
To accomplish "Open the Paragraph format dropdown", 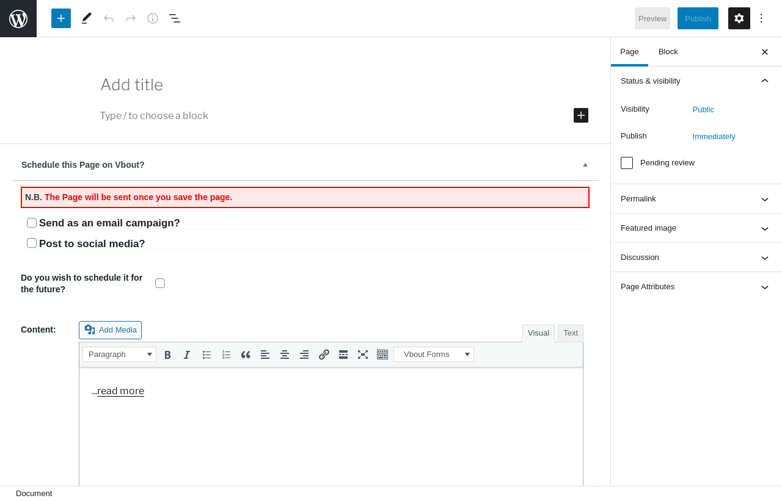I will [119, 355].
